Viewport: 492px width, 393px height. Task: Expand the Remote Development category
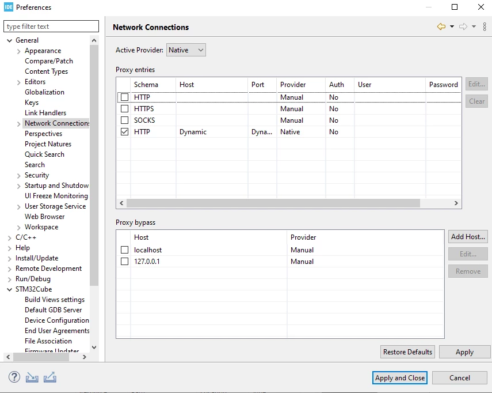click(10, 269)
